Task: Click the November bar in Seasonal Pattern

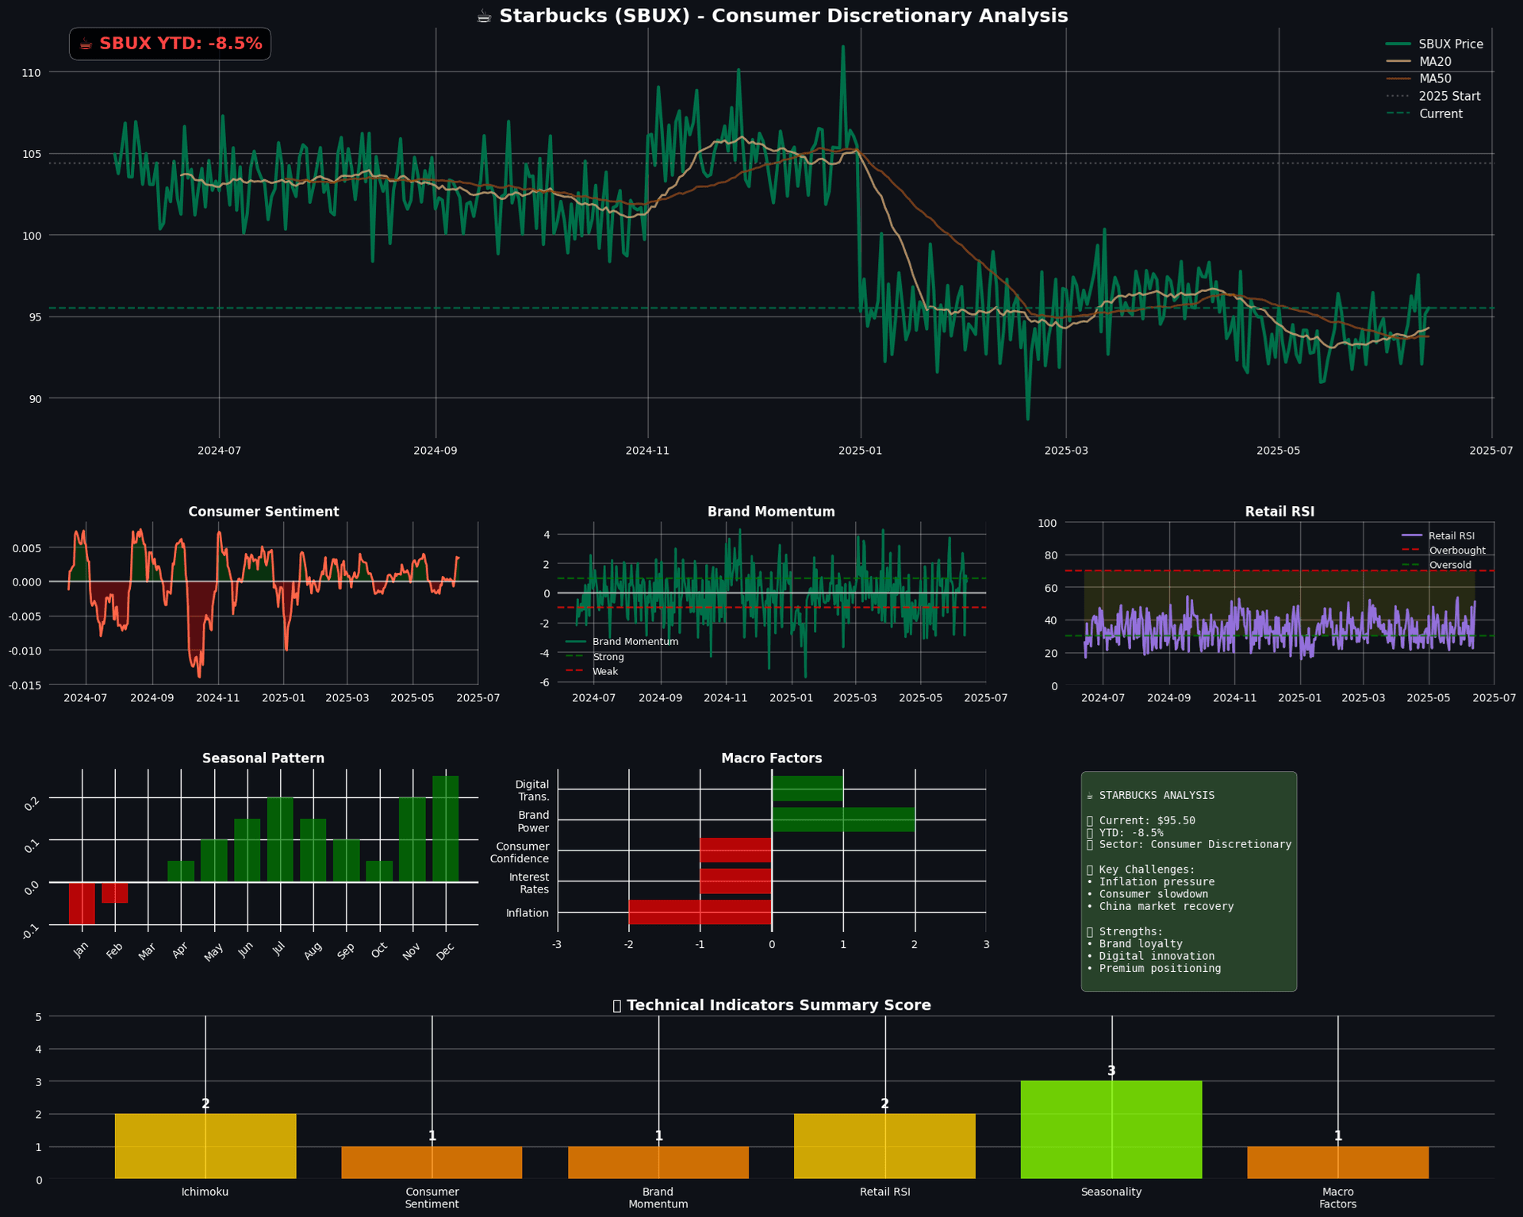Action: (412, 839)
